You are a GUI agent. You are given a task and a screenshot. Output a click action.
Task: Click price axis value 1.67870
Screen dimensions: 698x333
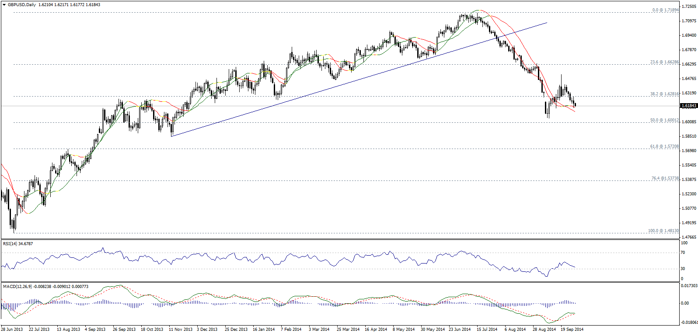pos(689,50)
